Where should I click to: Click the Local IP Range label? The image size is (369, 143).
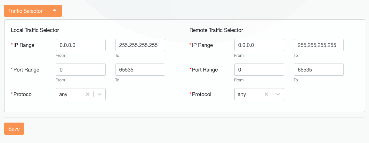point(24,45)
